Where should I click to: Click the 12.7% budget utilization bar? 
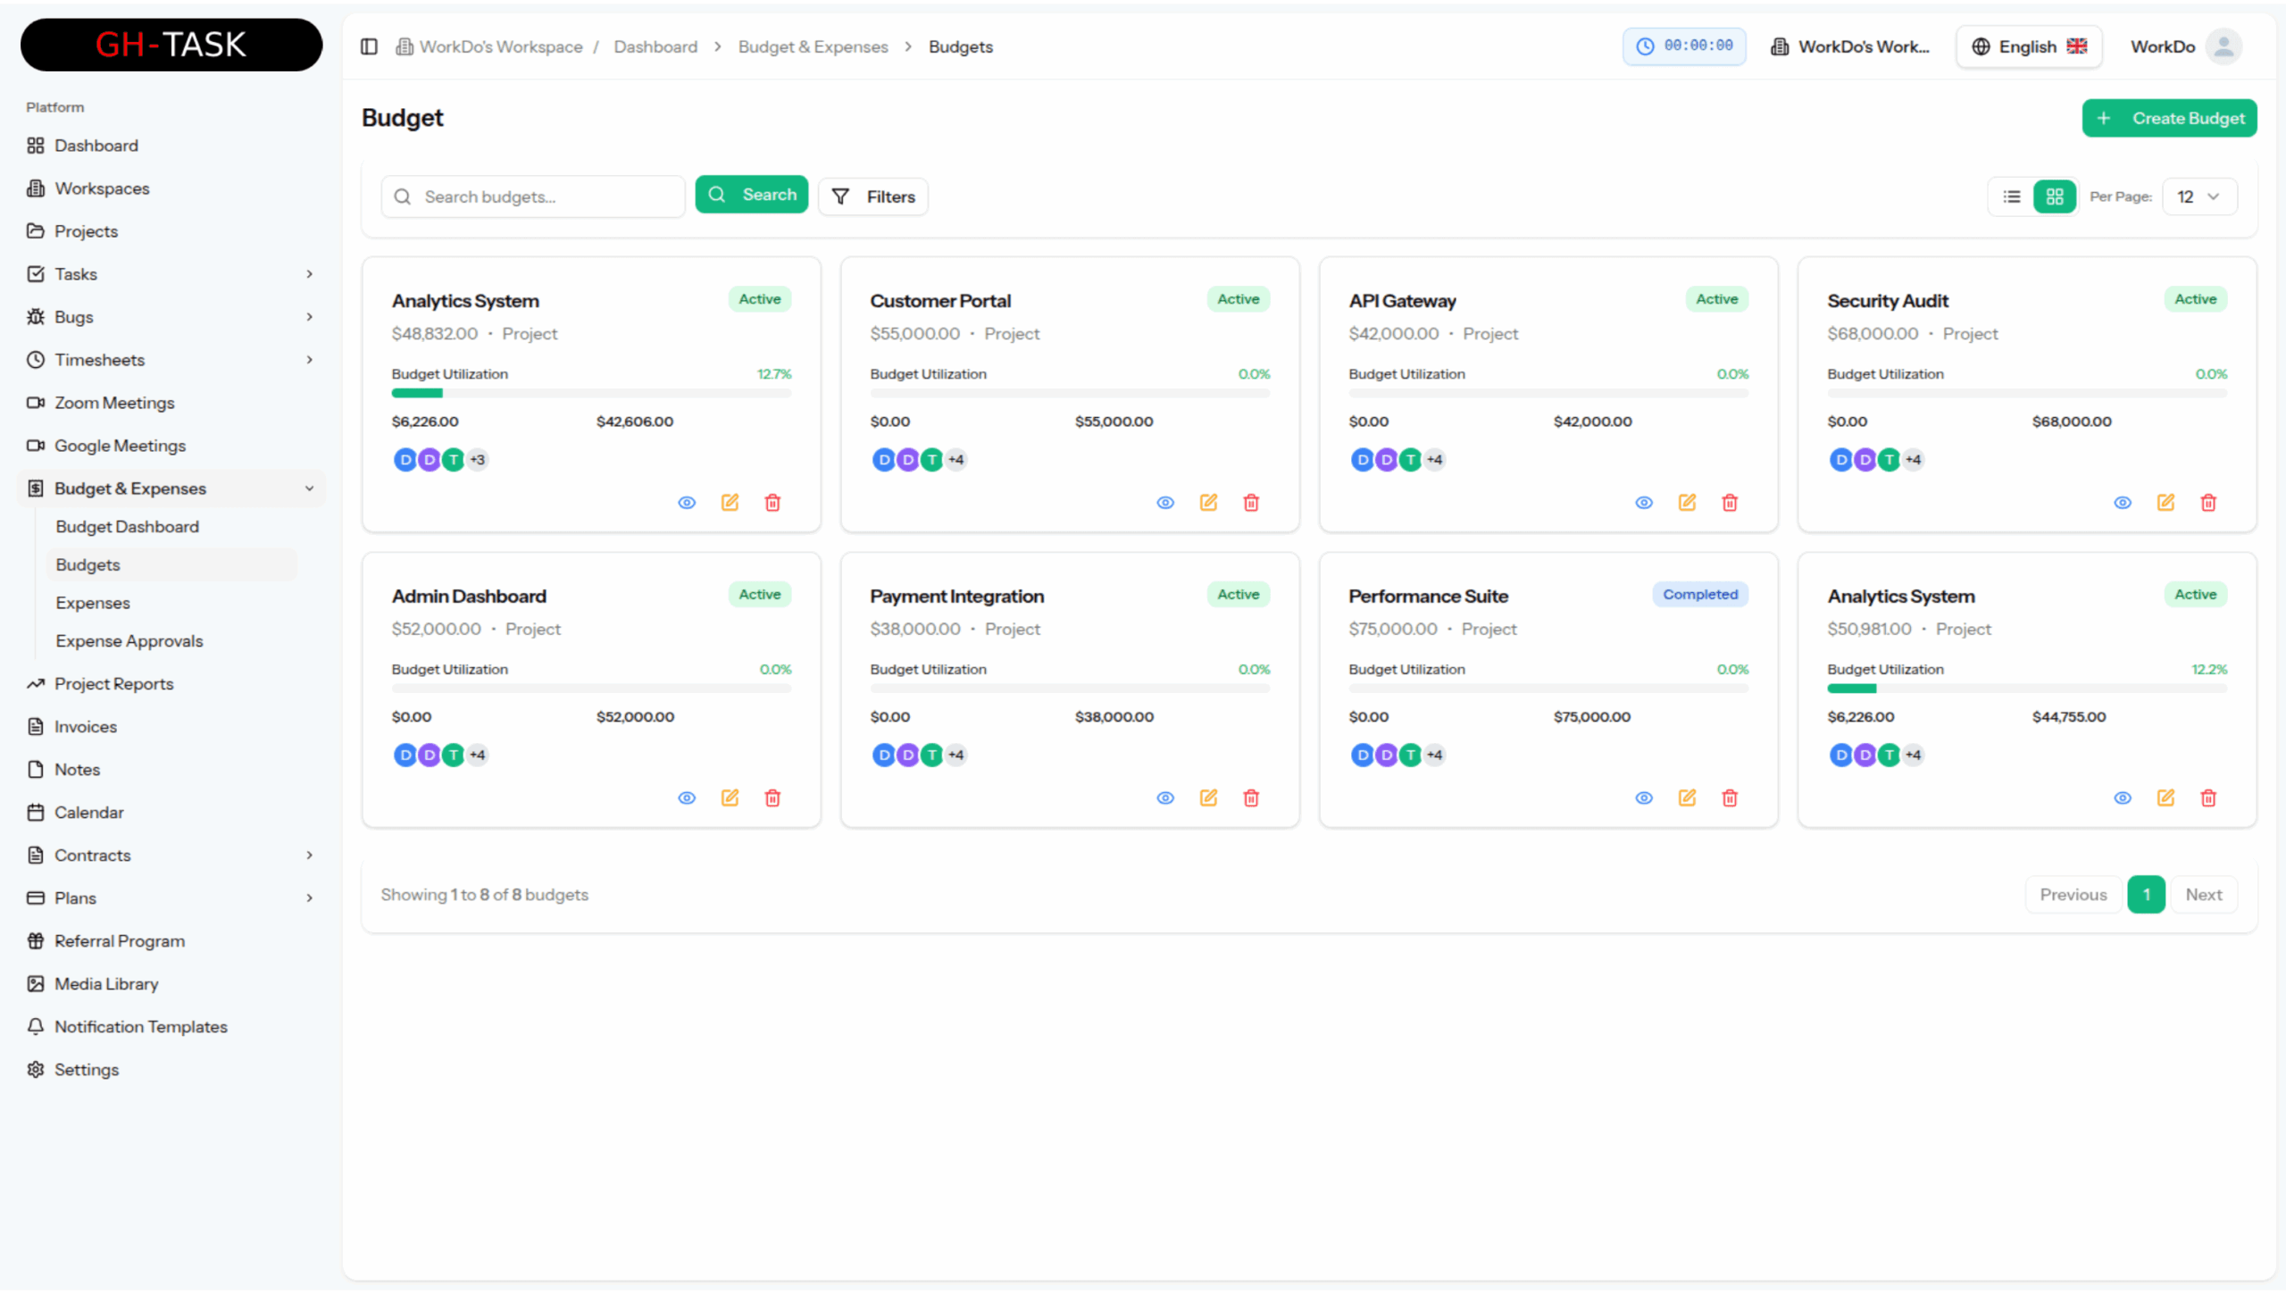pos(591,394)
